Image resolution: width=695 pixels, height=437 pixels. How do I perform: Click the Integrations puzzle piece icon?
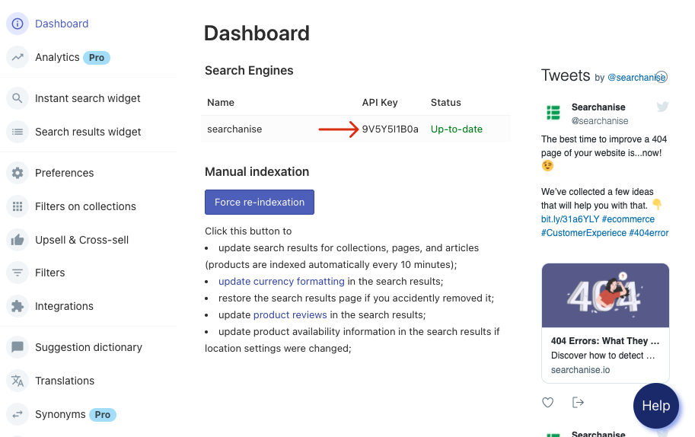18,306
